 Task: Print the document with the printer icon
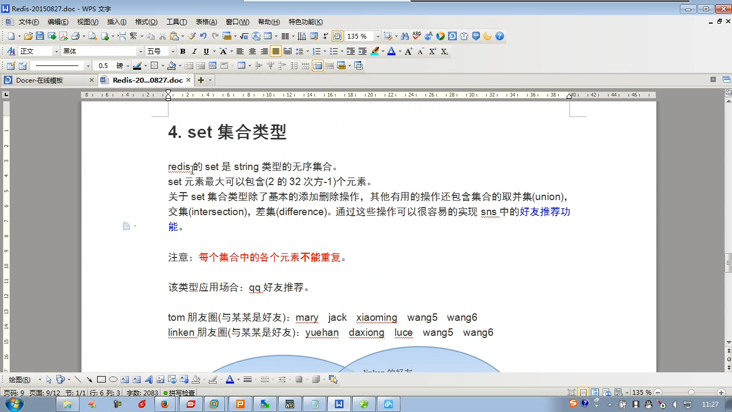tap(75, 36)
